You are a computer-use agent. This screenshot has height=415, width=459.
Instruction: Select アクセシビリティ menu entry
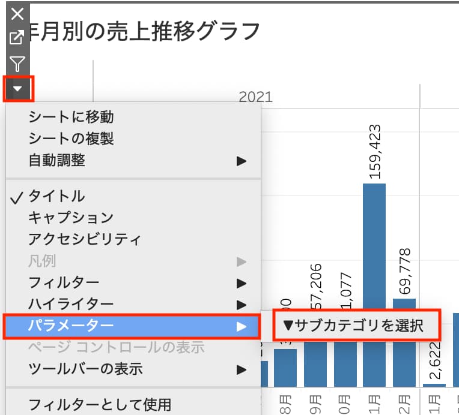click(85, 239)
